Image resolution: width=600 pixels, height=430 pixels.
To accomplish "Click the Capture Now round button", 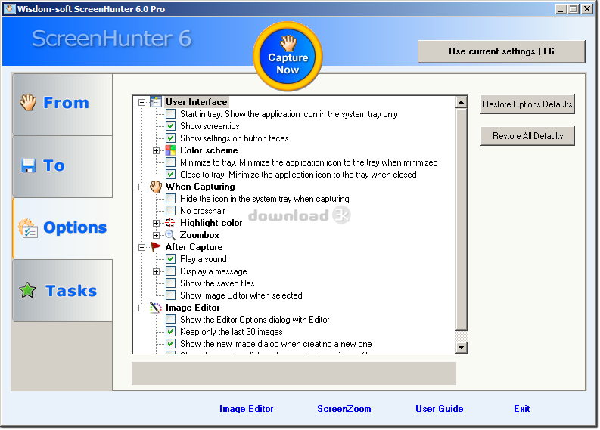I will click(288, 56).
